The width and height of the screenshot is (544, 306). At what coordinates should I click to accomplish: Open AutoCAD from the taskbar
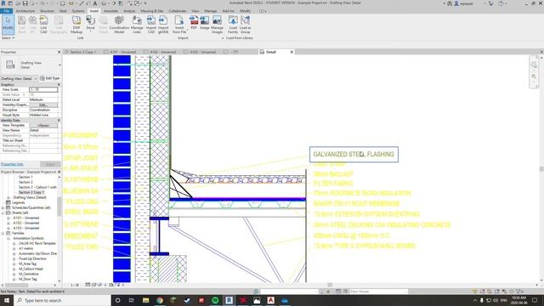click(x=270, y=300)
